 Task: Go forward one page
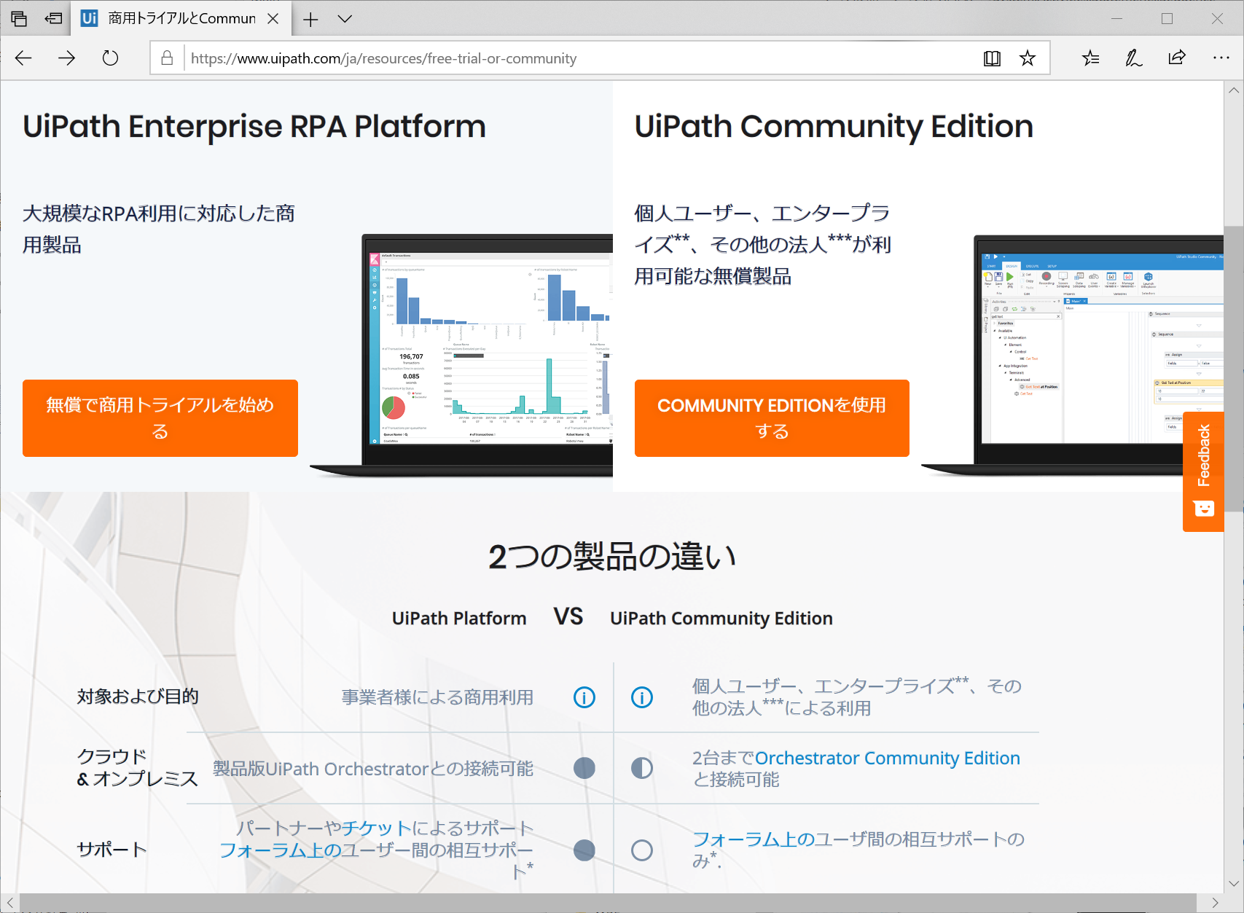[66, 58]
